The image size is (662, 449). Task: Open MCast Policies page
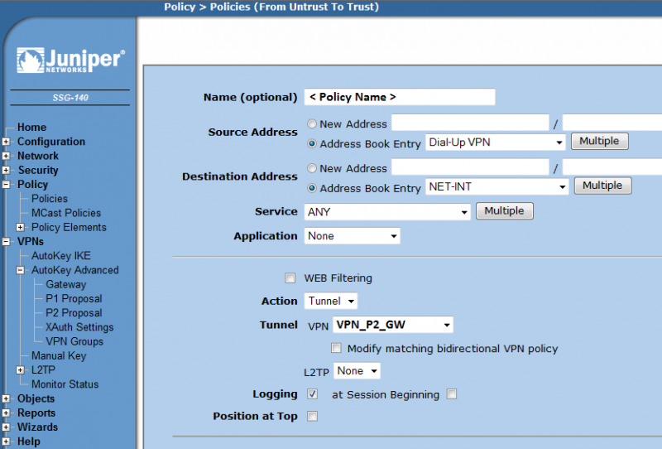[x=66, y=213]
